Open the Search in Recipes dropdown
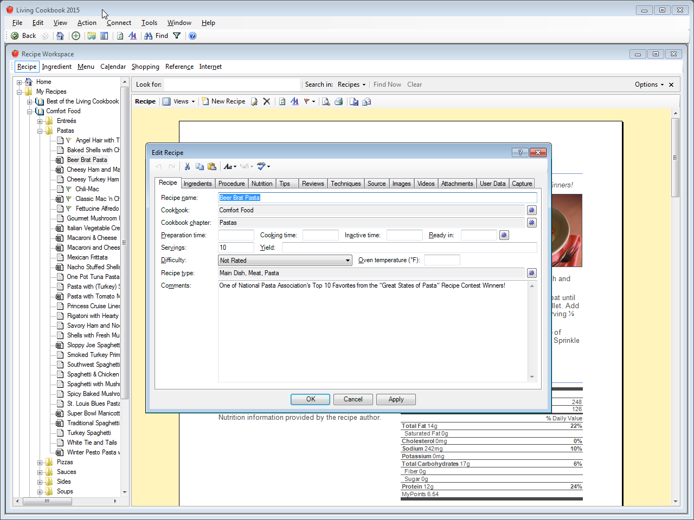This screenshot has width=694, height=520. [351, 84]
